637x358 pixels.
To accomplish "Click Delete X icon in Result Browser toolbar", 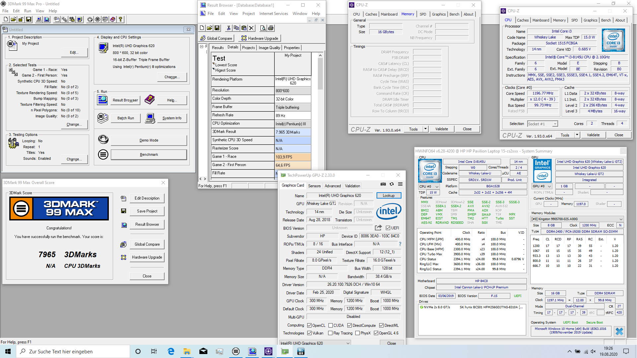I will pyautogui.click(x=251, y=28).
